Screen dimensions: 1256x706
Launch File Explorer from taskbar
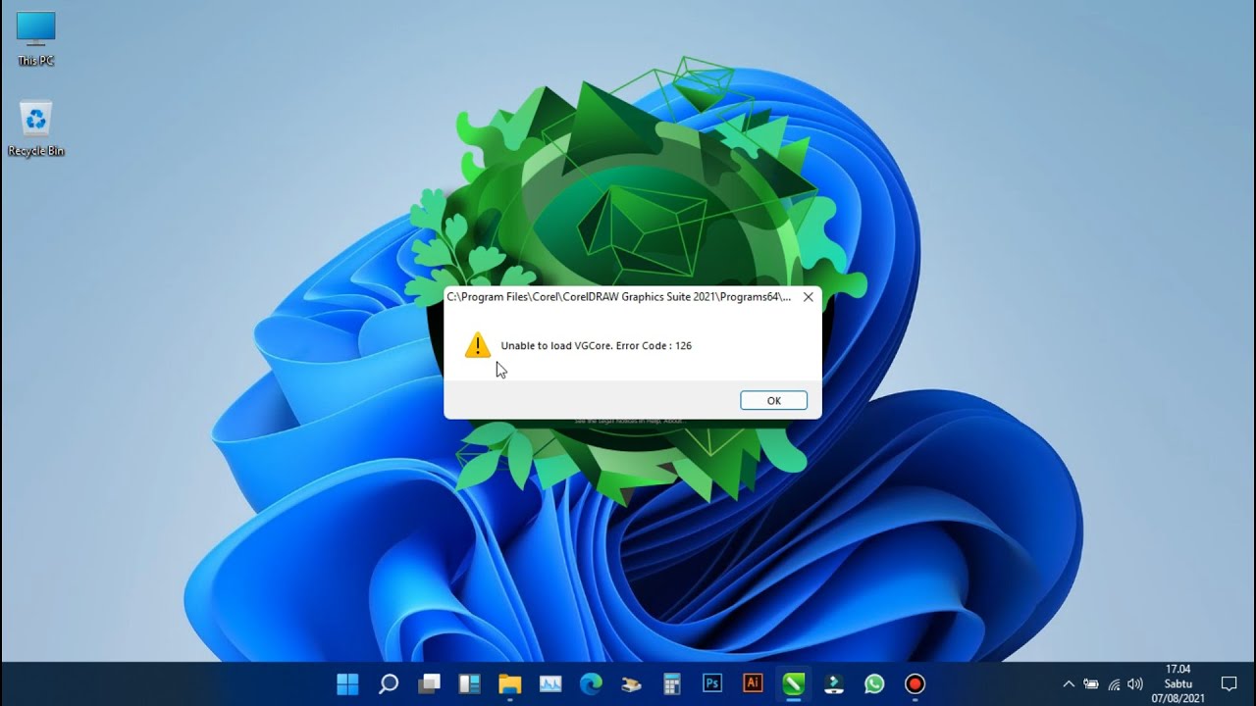tap(509, 683)
